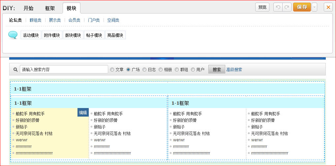Open the 门户类 module category

click(x=94, y=20)
